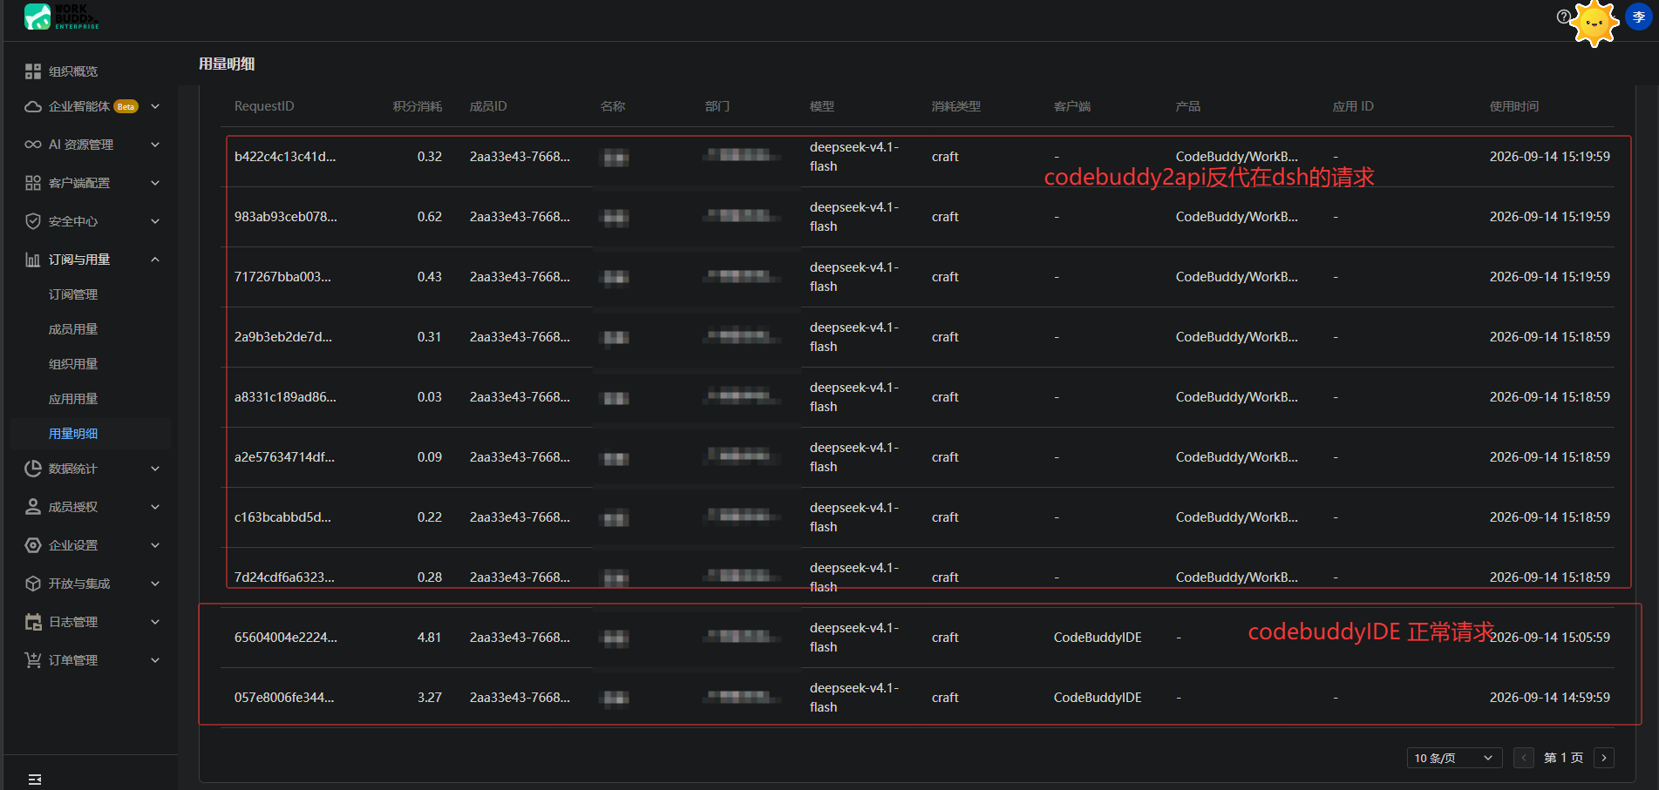Viewport: 1659px width, 790px height.
Task: Click the 安全中心 shield icon
Action: point(33,221)
